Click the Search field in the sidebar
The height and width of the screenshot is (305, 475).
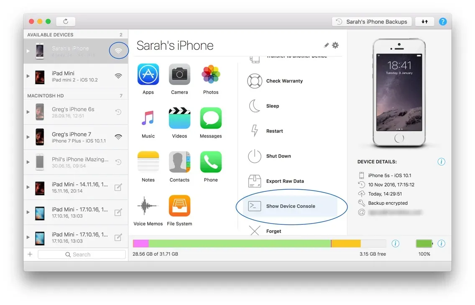click(x=82, y=254)
